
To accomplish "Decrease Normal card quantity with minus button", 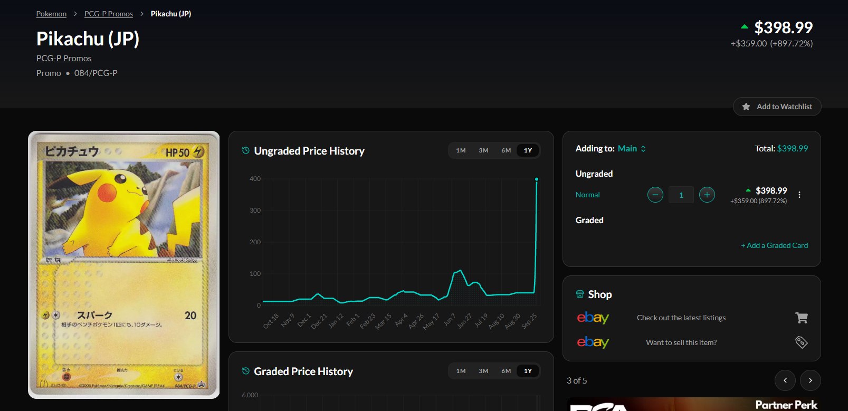I will coord(655,195).
